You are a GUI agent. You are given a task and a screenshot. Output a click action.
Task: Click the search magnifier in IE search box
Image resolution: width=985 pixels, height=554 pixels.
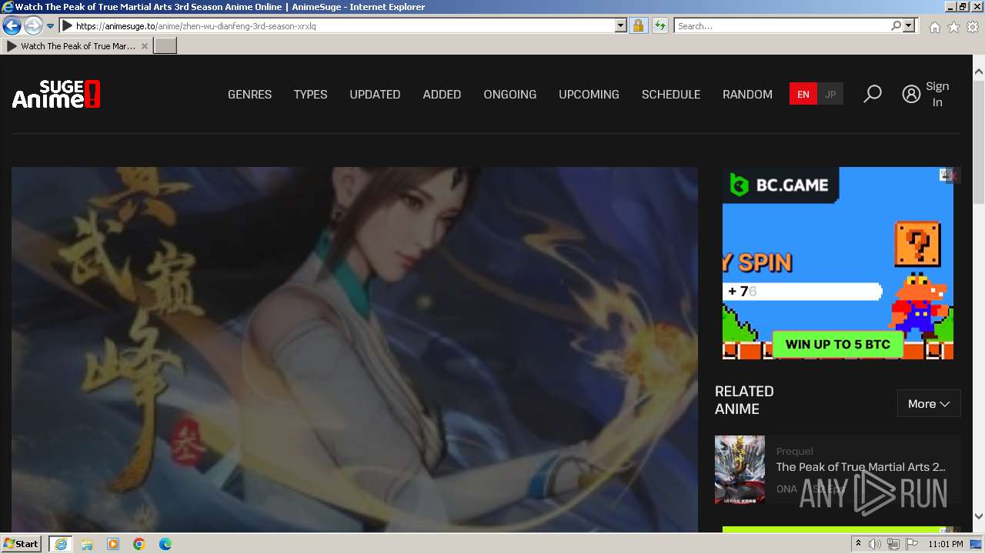(x=896, y=26)
